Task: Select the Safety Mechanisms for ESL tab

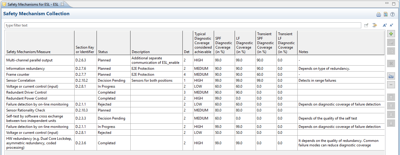Action: click(x=33, y=4)
